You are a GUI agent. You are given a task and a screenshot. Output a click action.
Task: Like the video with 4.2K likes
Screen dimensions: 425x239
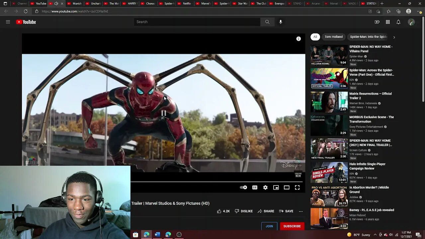click(223, 211)
